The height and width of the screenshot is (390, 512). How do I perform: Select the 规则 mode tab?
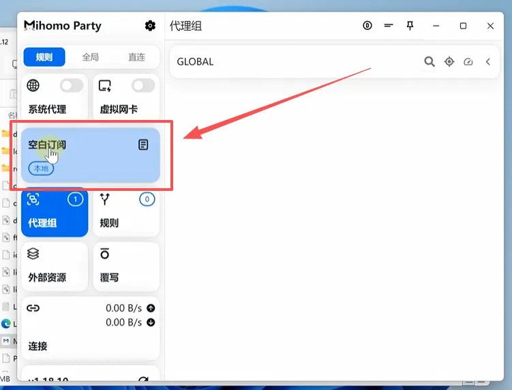44,57
